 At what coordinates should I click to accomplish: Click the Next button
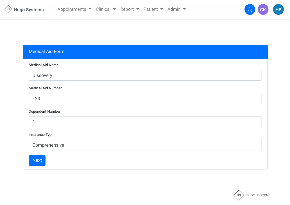pyautogui.click(x=37, y=160)
